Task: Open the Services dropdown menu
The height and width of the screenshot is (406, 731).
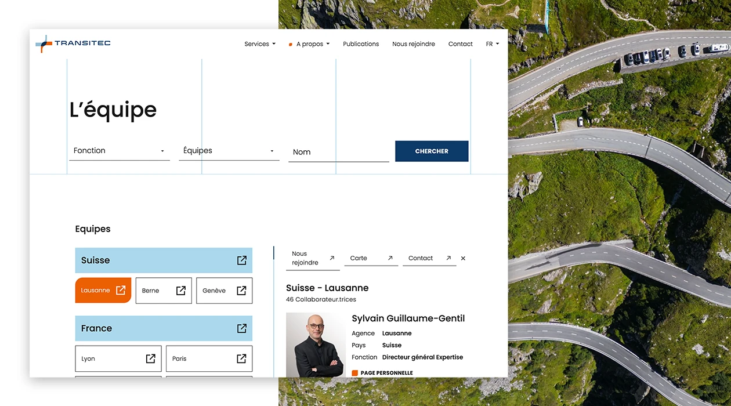Action: 259,44
